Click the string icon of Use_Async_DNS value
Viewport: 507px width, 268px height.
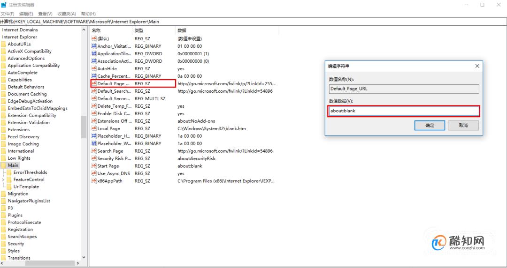pos(94,173)
